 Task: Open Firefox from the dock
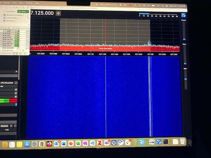click(49, 144)
